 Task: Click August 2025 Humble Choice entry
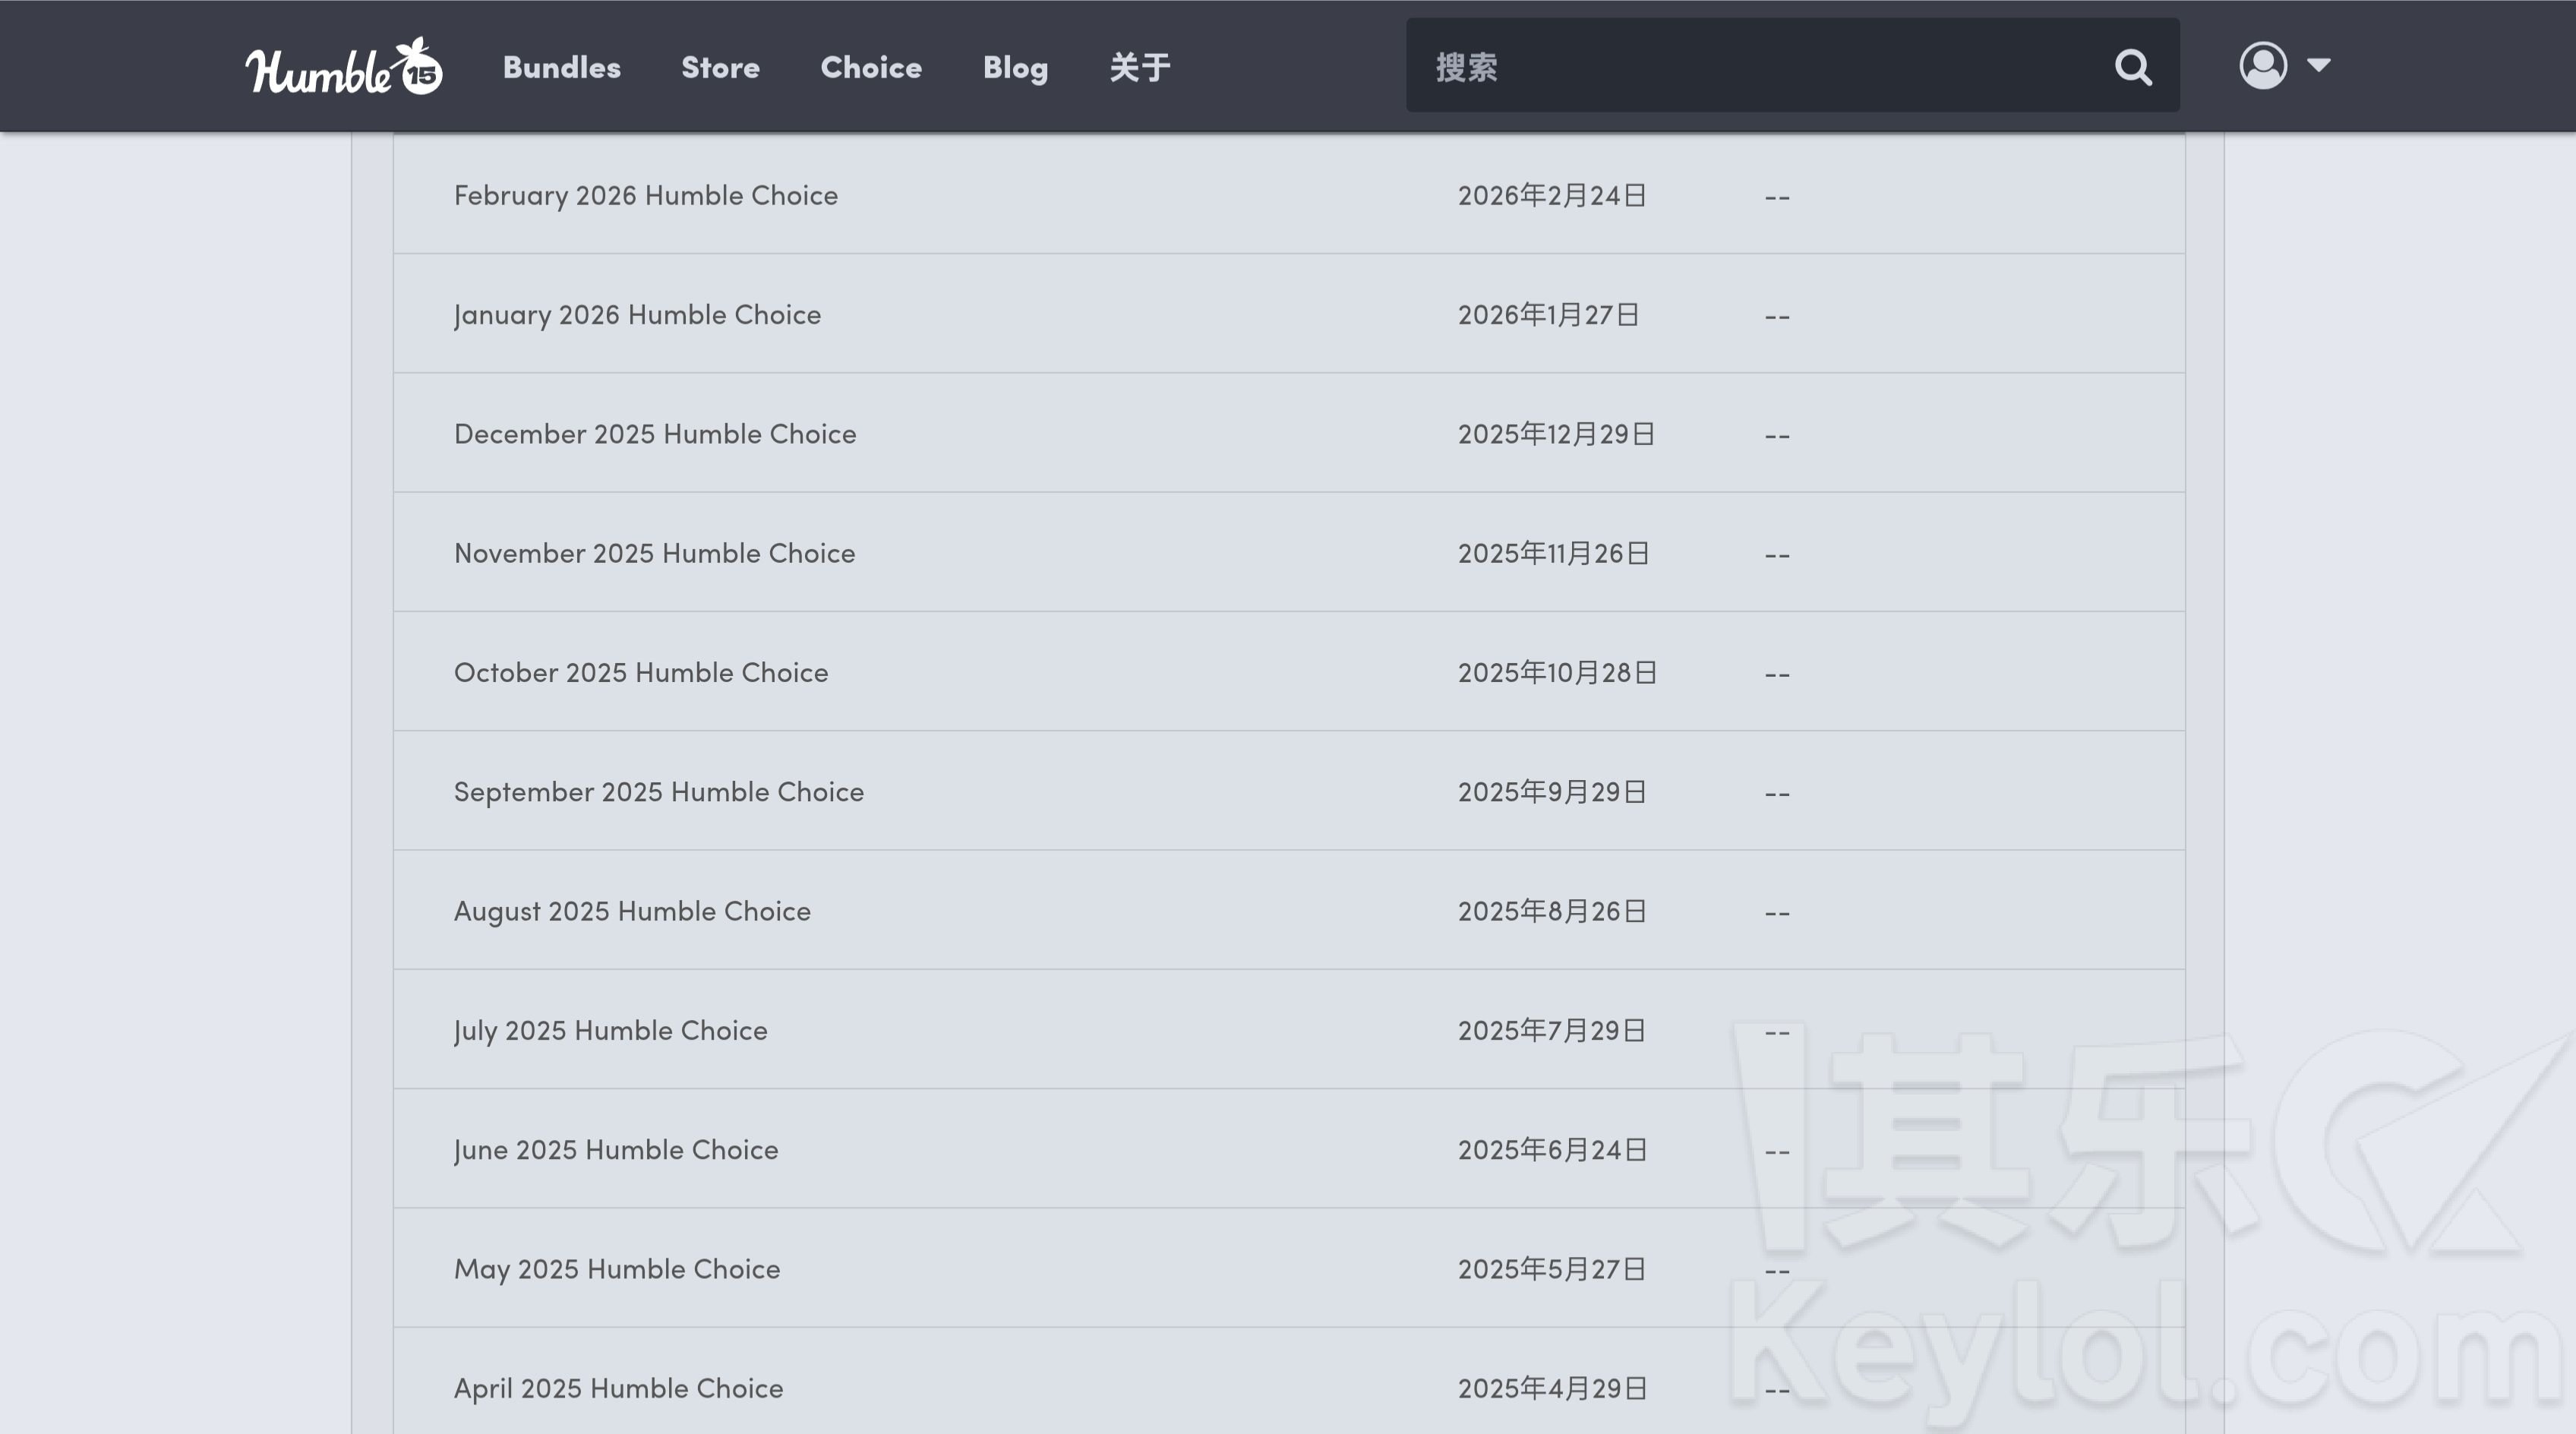632,911
